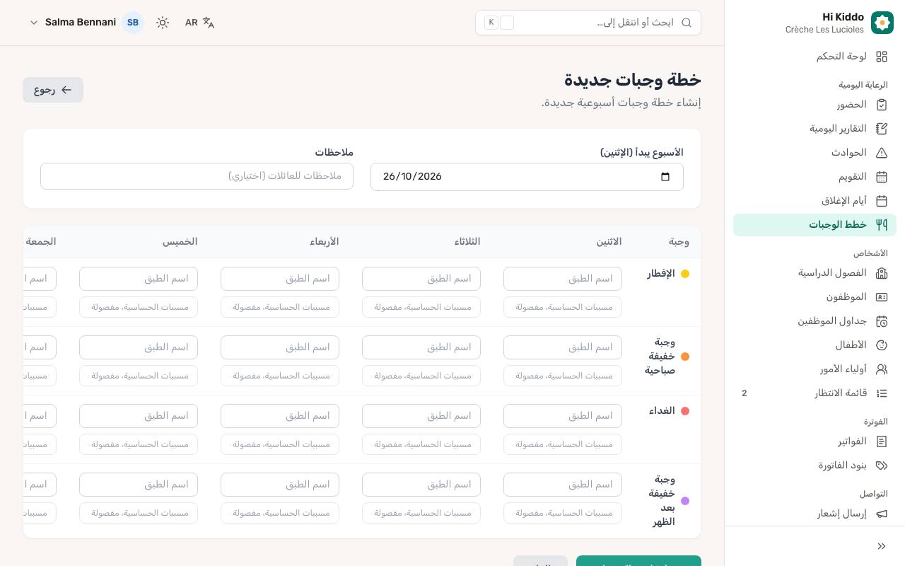Click the closure days calendar icon
Screen dimensions: 905x566
882,201
